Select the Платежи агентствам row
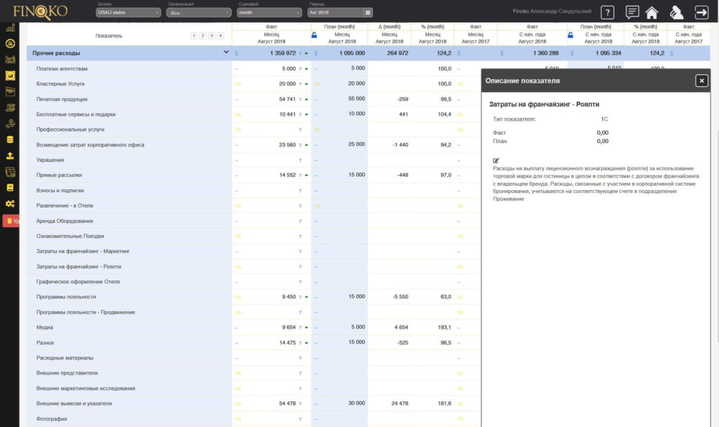Image resolution: width=719 pixels, height=427 pixels. 130,69
